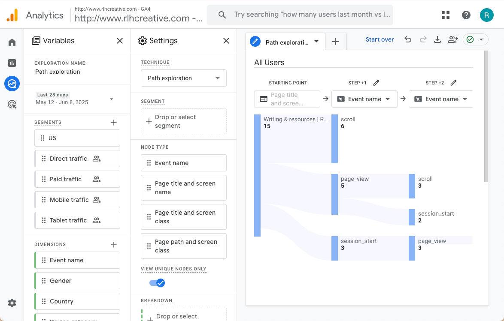This screenshot has height=321, width=504.
Task: Share exploration with other users
Action: pyautogui.click(x=452, y=39)
